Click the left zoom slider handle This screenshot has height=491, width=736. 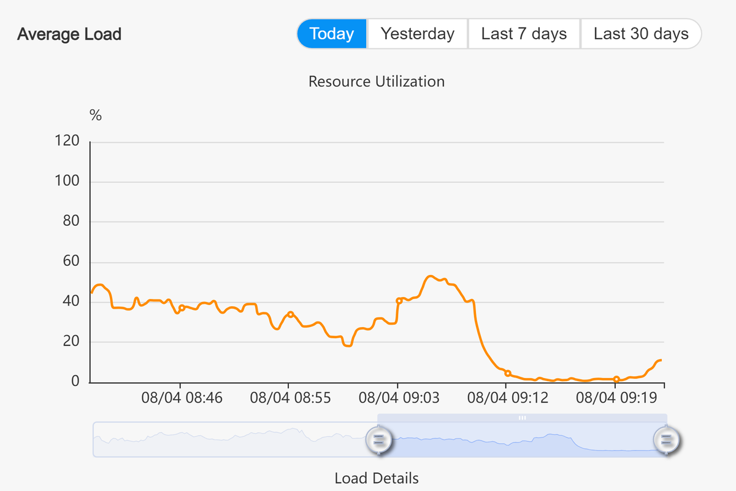coord(378,439)
